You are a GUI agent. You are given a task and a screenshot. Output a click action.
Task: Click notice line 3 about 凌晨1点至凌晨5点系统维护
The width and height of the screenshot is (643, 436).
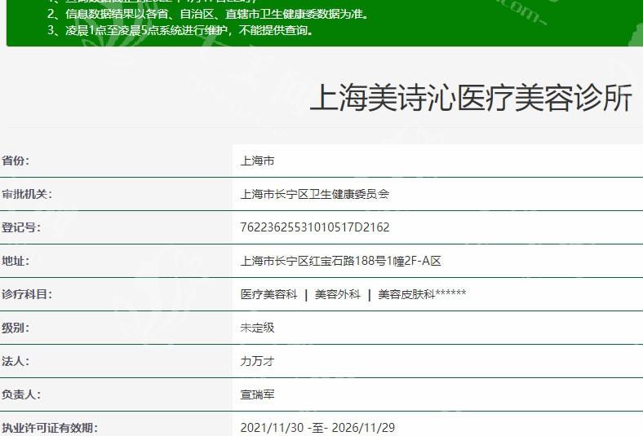coord(181,30)
